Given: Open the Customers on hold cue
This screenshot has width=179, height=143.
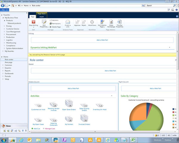Looking at the screenshot, I should [38, 107].
